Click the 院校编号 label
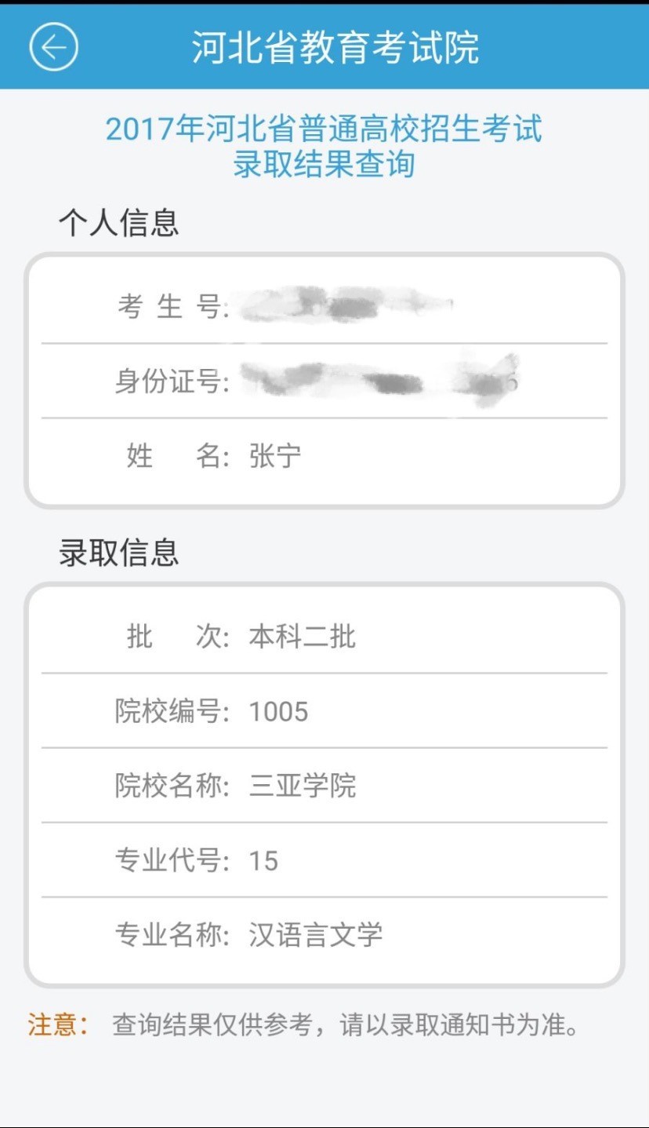Viewport: 649px width, 1128px height. [172, 711]
